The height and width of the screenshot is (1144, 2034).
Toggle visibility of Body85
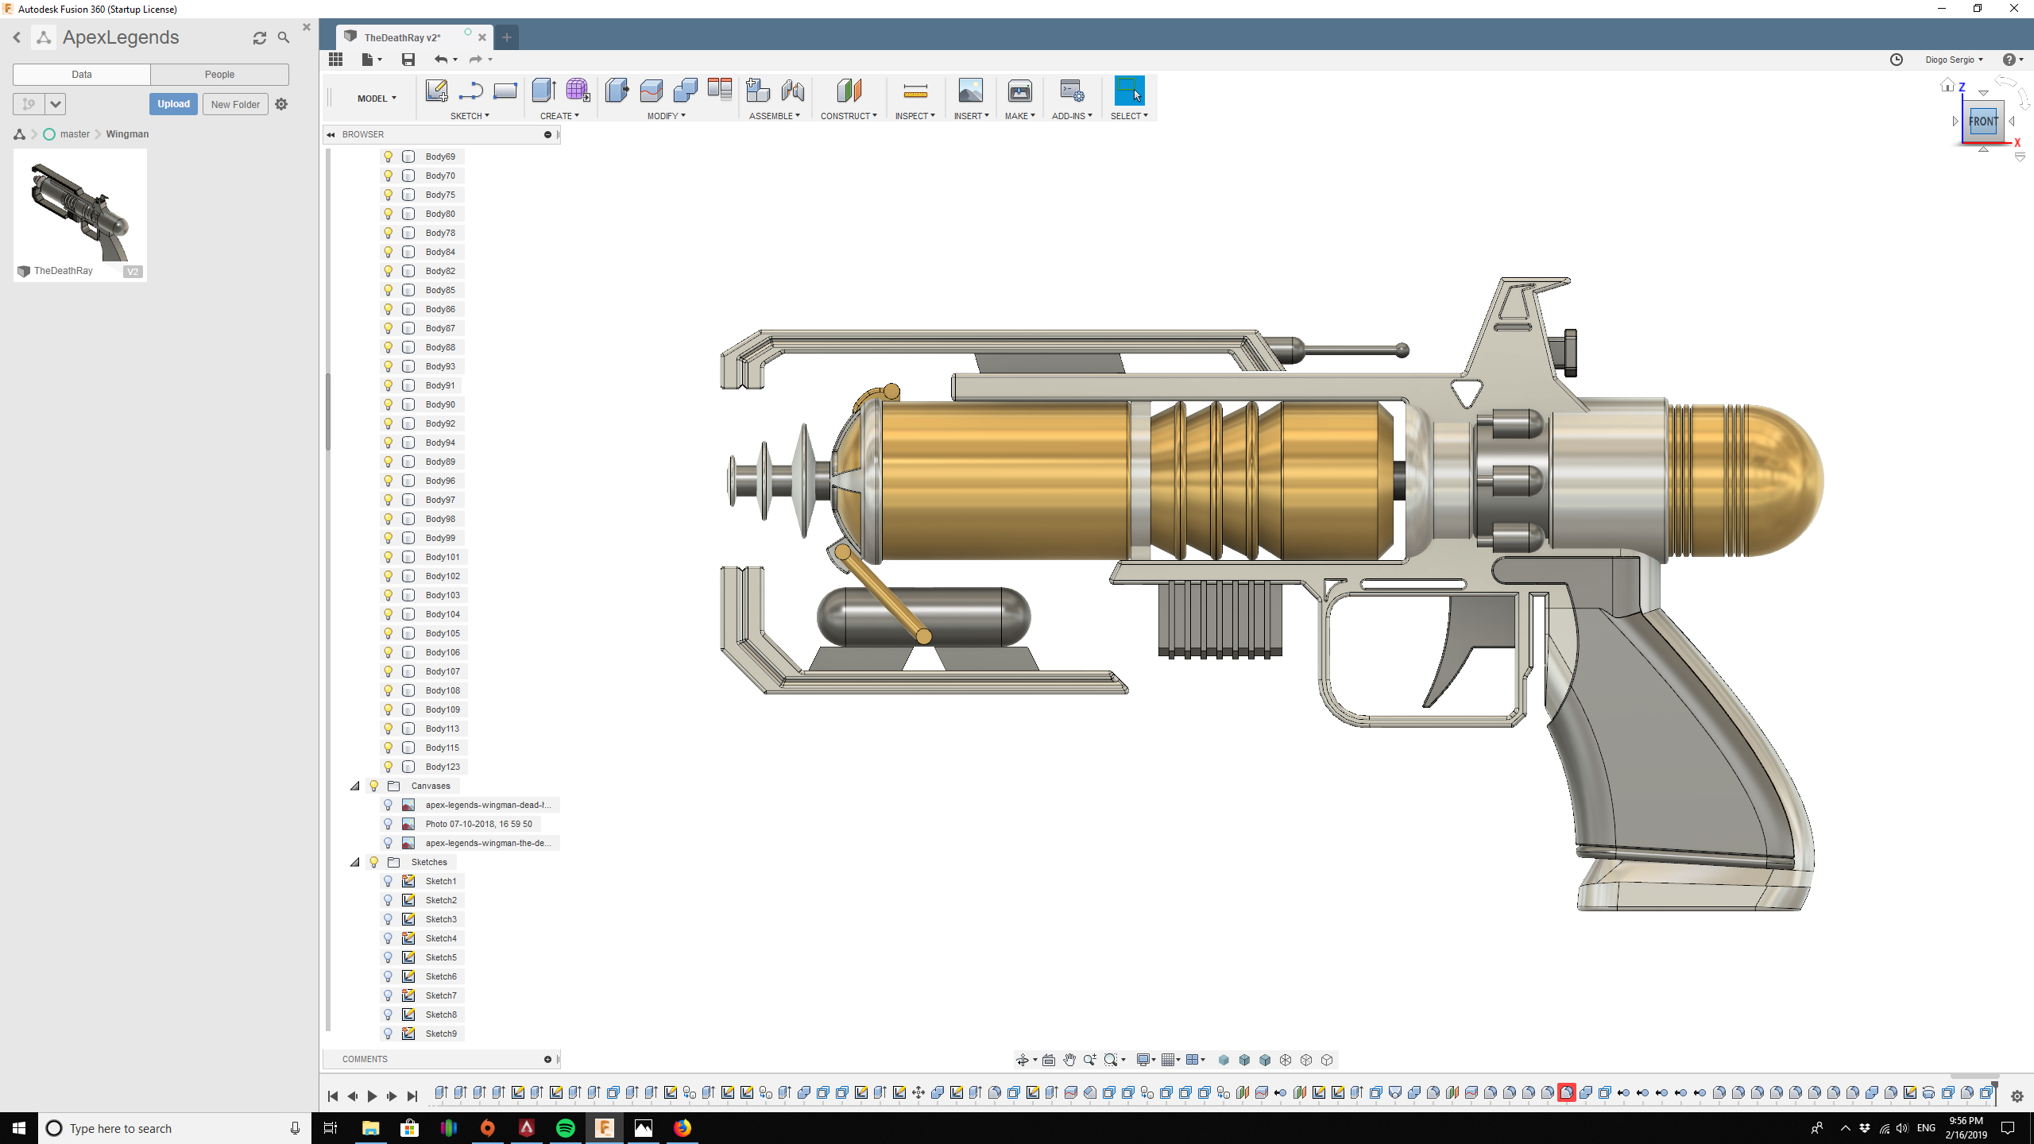click(x=389, y=290)
